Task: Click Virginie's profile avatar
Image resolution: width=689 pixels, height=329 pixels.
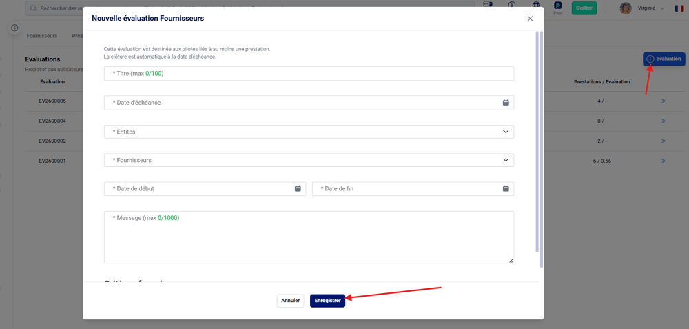Action: (x=626, y=8)
